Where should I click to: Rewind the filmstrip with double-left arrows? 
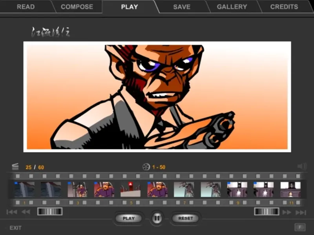point(26,212)
